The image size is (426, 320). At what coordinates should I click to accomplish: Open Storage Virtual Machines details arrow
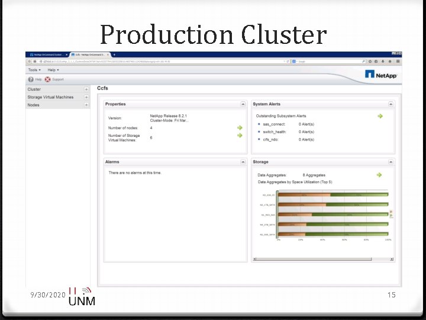point(240,136)
